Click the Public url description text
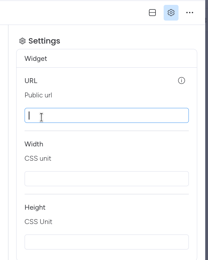 click(38, 95)
